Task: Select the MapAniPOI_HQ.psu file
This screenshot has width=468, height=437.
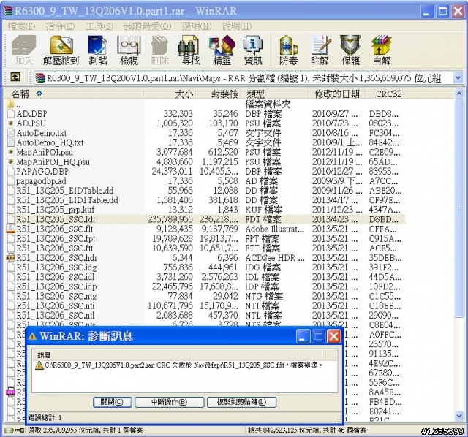Action: (53, 161)
